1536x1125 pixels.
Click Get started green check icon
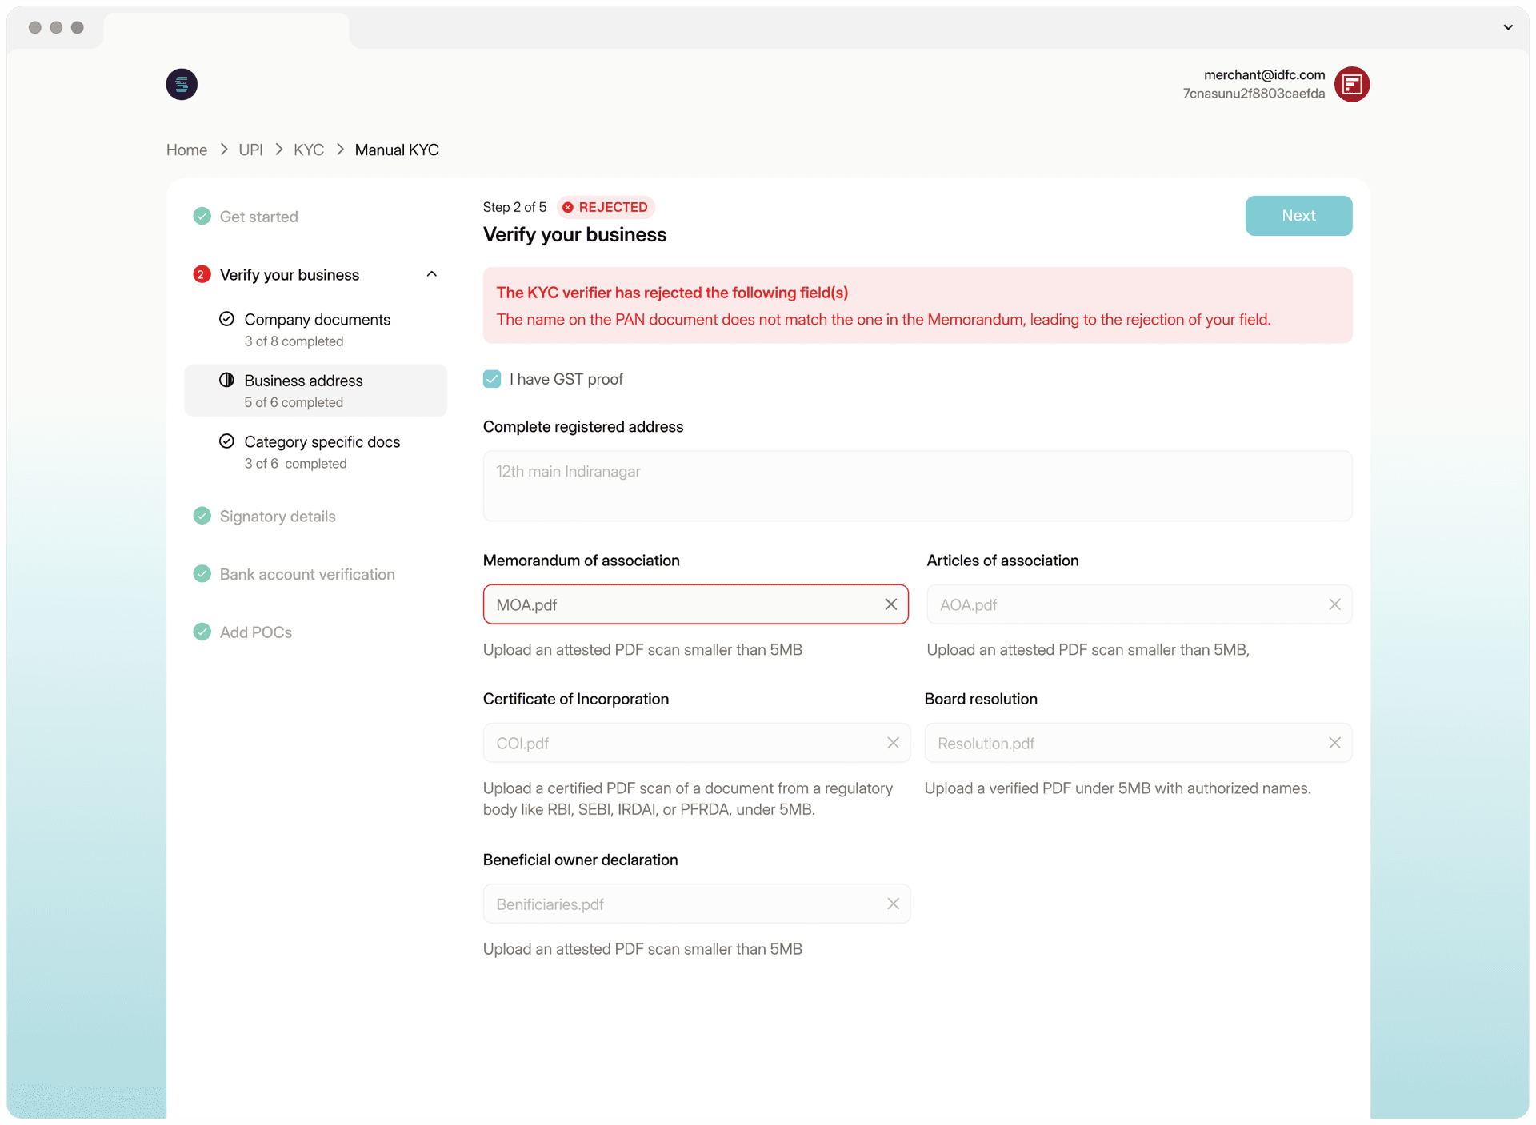(202, 216)
